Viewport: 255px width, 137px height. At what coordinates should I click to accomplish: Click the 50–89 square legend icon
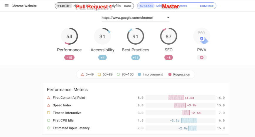99,74
